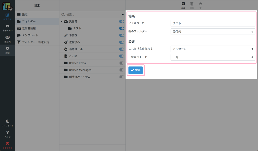258x151 pixels.
Task: Click the フォルダー名 input field
Action: coord(213,23)
